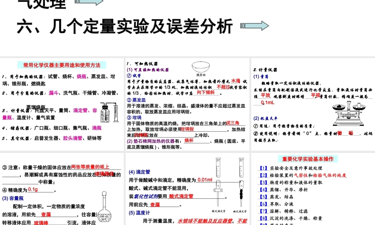Click the red answer 玻璃棒
Viewport: 375px width, 225px height.
tap(41, 223)
